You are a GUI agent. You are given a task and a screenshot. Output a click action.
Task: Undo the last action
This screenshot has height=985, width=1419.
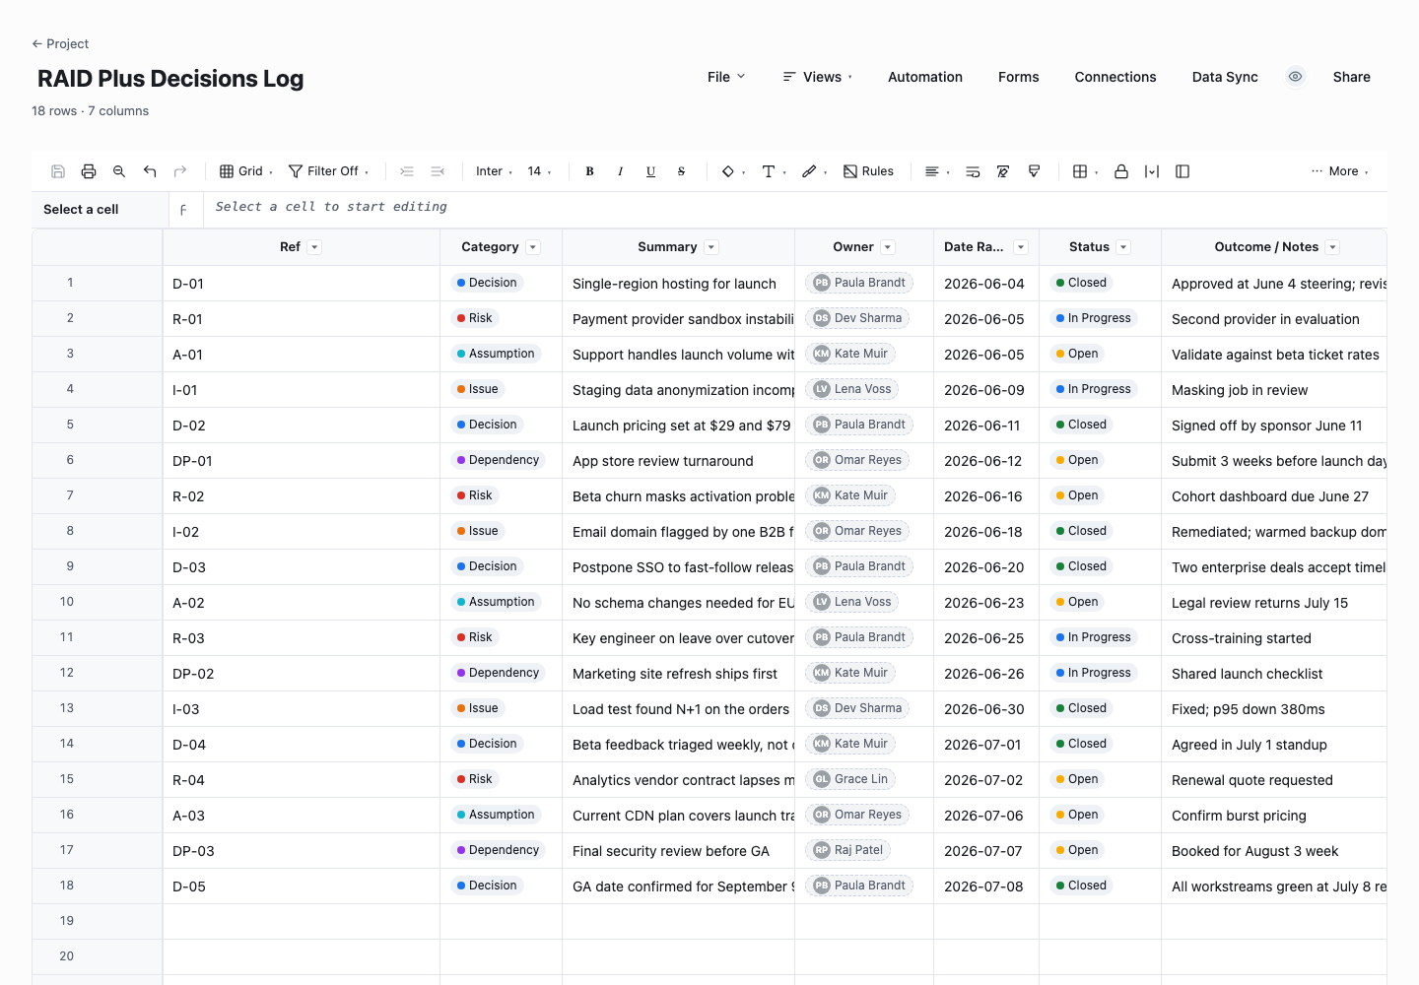[150, 171]
